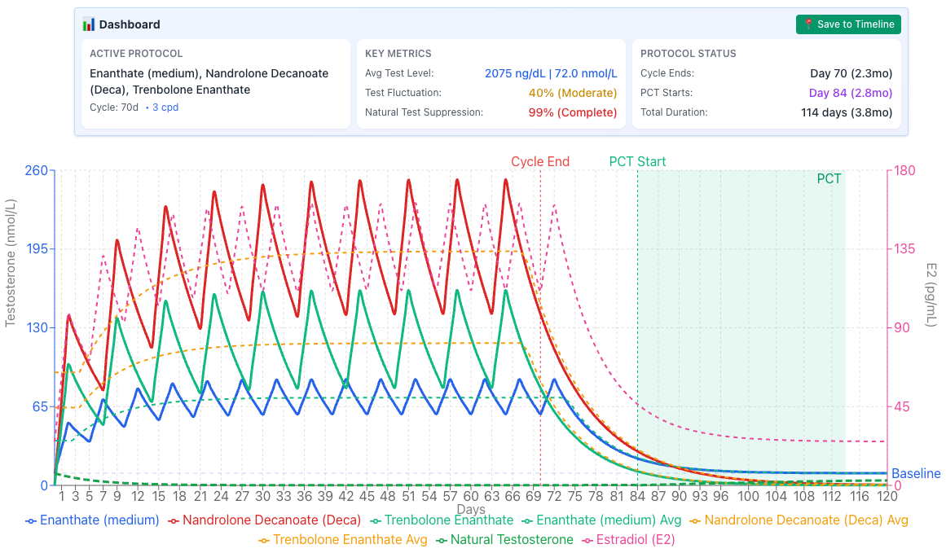
Task: Hide the Nandrolone Decanoate (Deca) Avg series
Action: [806, 520]
